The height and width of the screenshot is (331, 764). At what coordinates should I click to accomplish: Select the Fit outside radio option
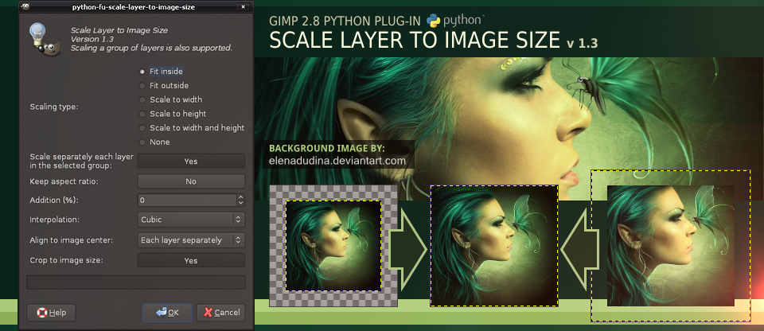tap(164, 85)
